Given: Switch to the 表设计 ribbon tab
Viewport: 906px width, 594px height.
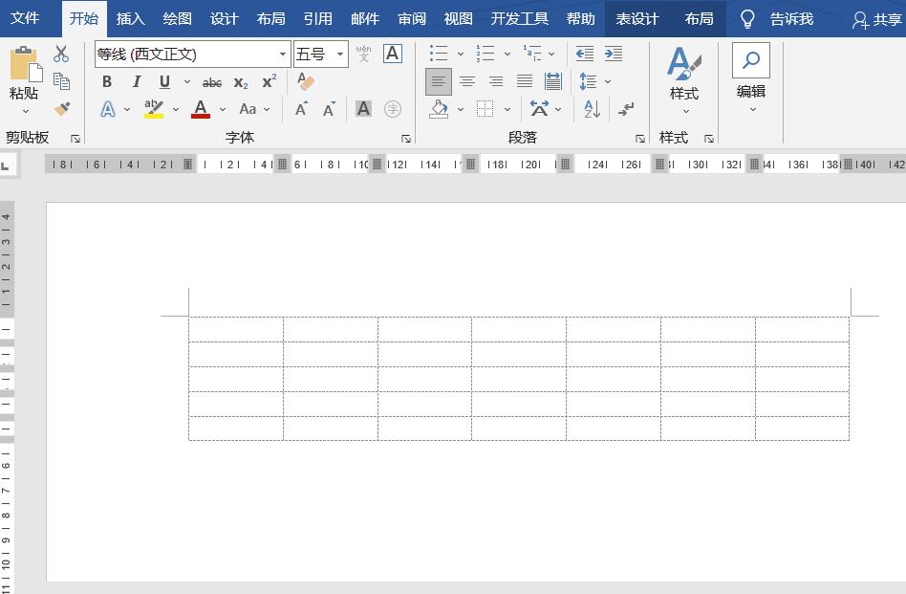Looking at the screenshot, I should pos(636,18).
